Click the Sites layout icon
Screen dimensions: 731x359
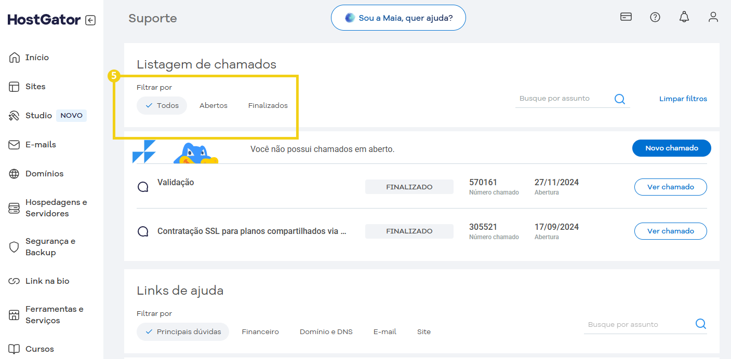14,87
